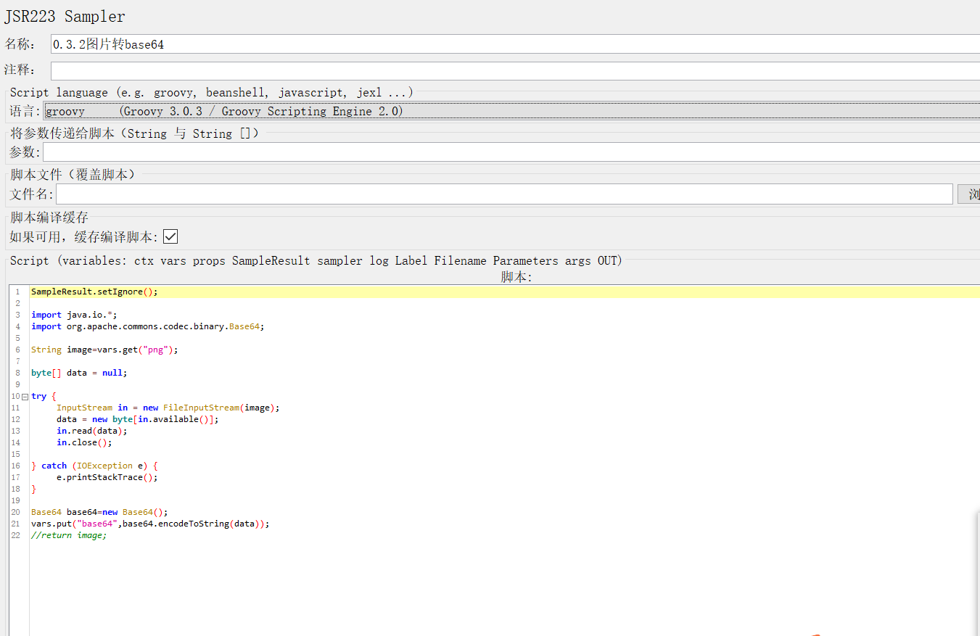Collapse the try block fold marker on line 10

point(25,397)
